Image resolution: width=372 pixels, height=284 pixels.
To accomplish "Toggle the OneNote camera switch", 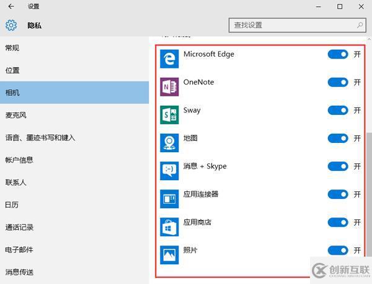I will click(338, 82).
